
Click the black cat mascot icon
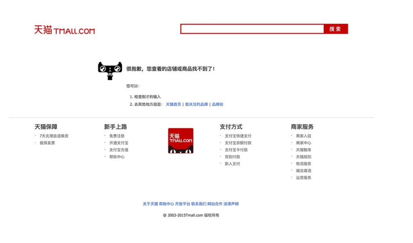[x=110, y=70]
